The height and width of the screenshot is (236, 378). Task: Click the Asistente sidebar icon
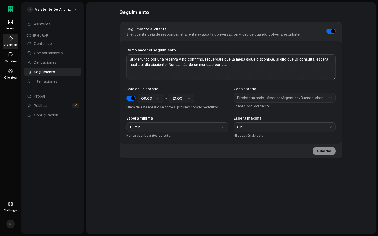(x=29, y=24)
